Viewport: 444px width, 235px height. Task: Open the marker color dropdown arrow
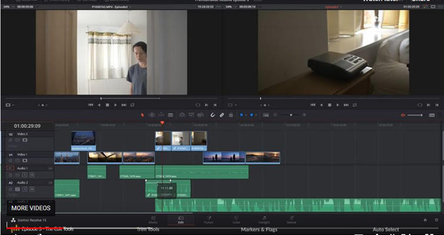coord(256,115)
